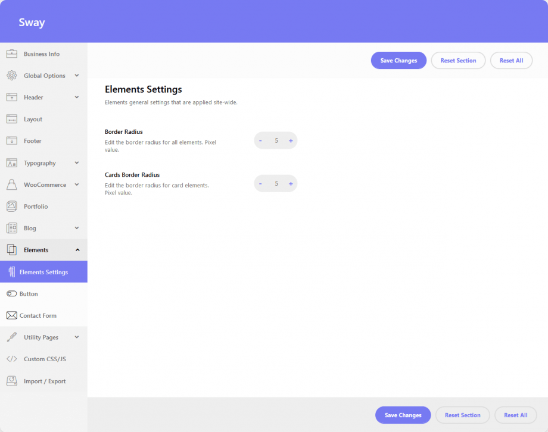Open Custom CSS/JS via its code icon
The image size is (548, 432).
(12, 359)
